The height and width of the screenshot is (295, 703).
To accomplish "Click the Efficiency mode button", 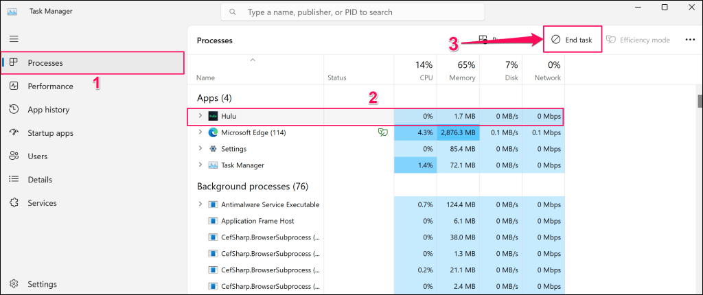I will [638, 40].
